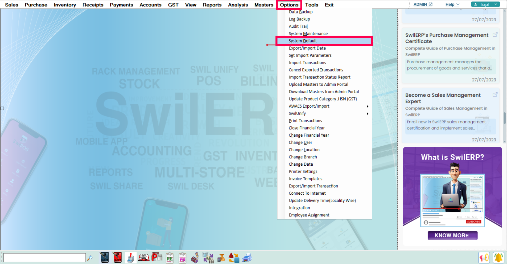Select Invoice Templates menu entry
Screen dimensions: 507x264
(x=325, y=179)
